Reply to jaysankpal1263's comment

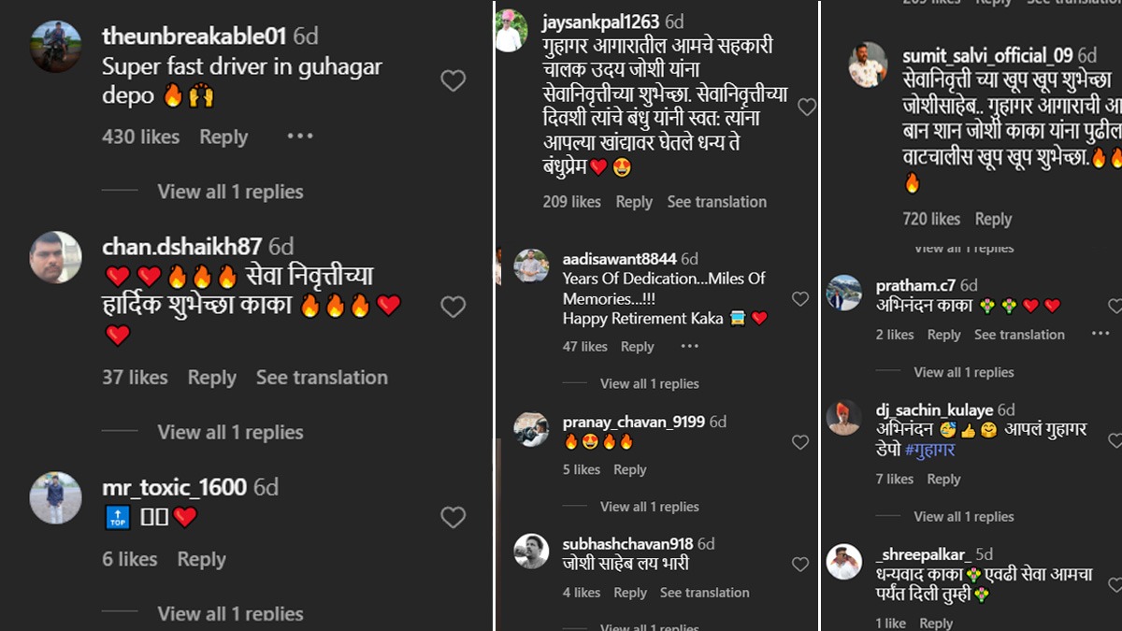pos(634,202)
